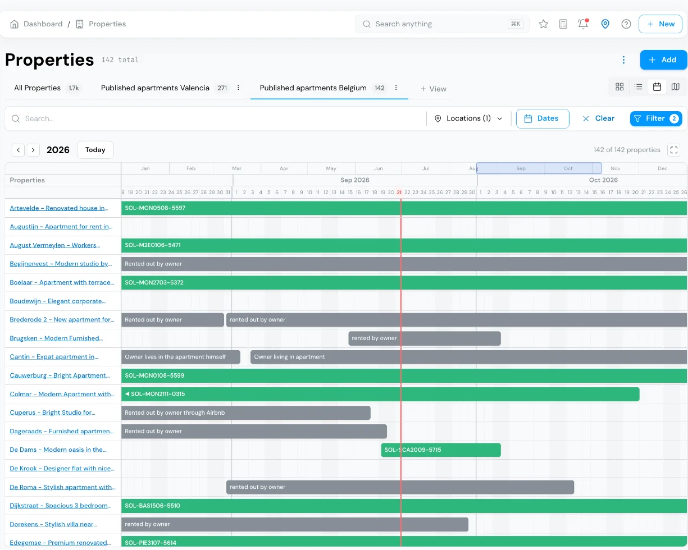Click red day 21 in date header

pos(399,192)
